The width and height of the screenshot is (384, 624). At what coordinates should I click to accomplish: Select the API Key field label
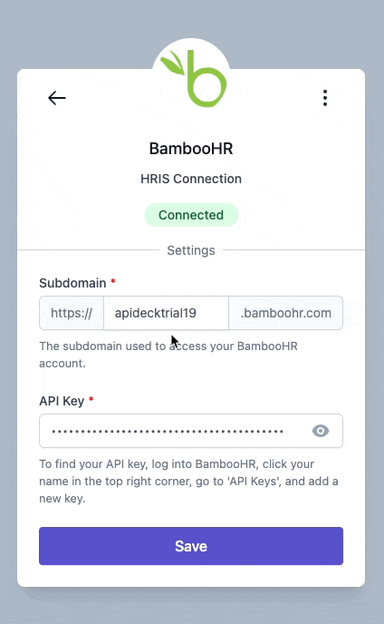[62, 401]
